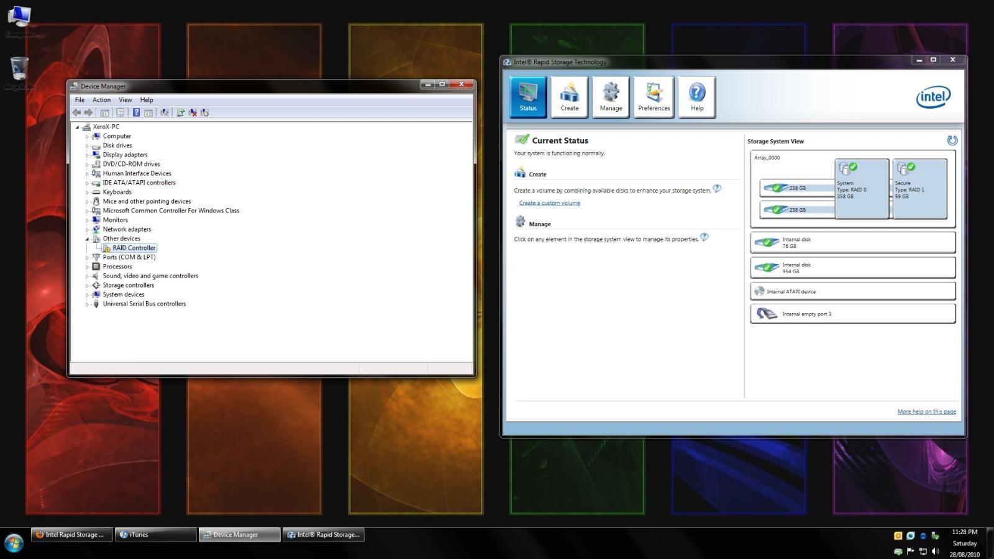Collapse the XeroX-PC root node
The width and height of the screenshot is (994, 559).
point(78,127)
